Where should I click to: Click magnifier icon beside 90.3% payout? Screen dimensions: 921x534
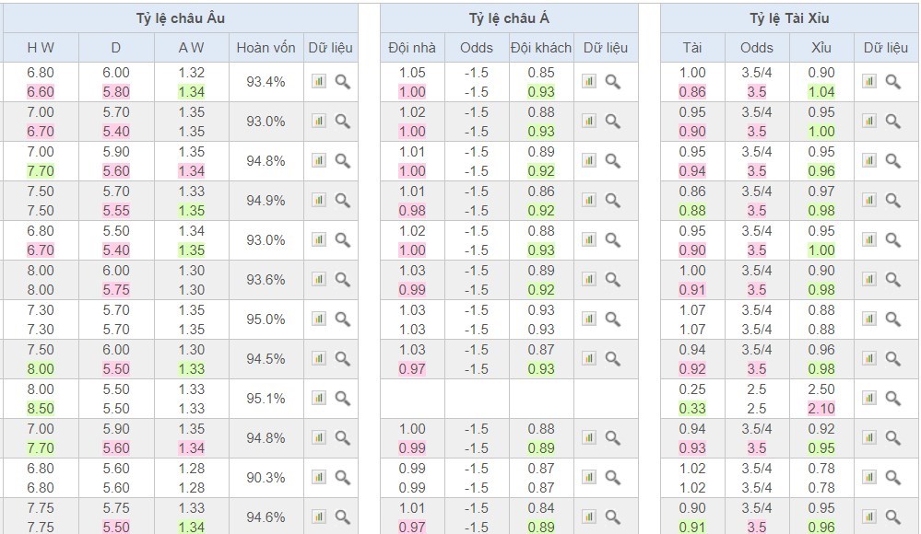coord(342,477)
